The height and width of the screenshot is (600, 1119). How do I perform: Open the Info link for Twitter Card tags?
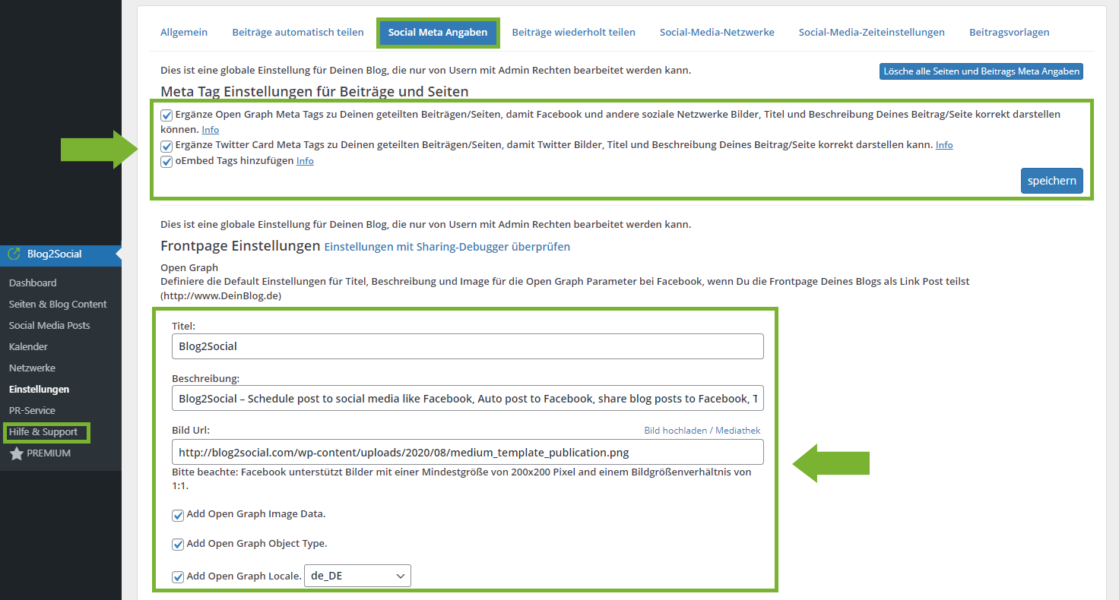click(x=944, y=145)
